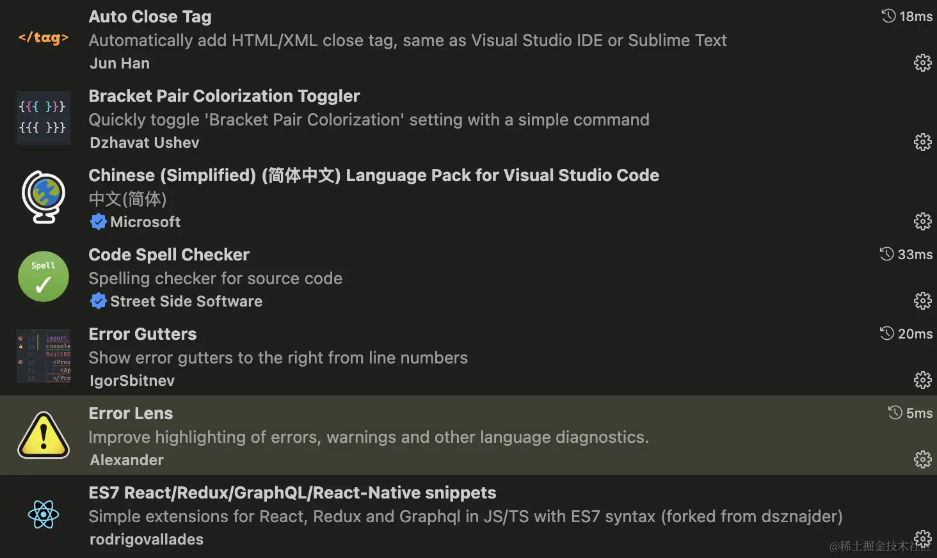
Task: Click the globe Language Pack icon
Action: 44,197
